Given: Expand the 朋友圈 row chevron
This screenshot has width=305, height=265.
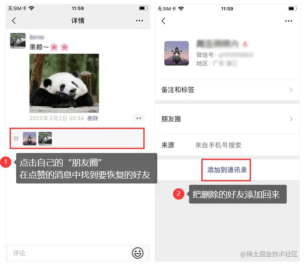Looking at the screenshot, I should [291, 119].
